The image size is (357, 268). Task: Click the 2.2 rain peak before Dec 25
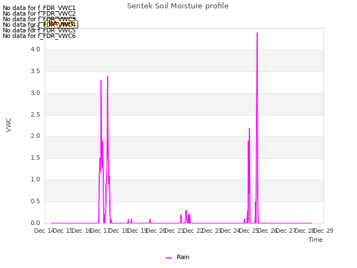pos(249,128)
